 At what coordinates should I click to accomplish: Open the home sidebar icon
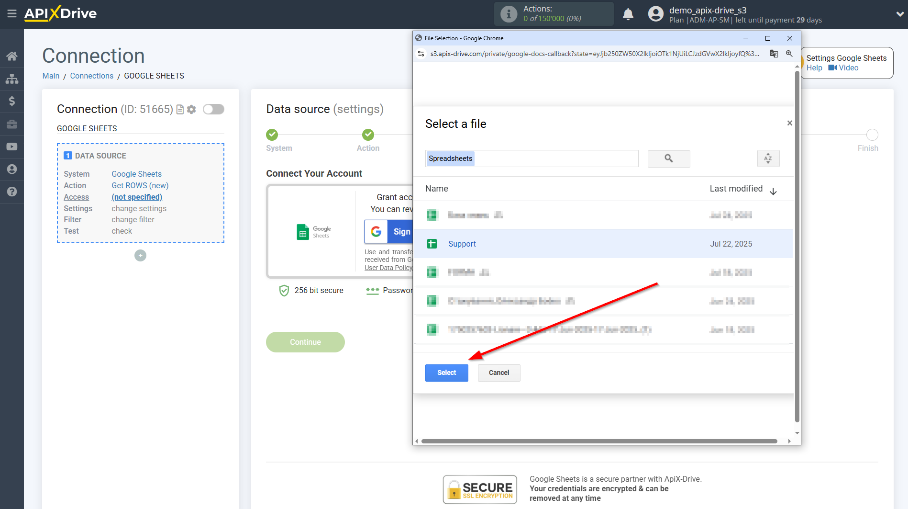click(12, 56)
